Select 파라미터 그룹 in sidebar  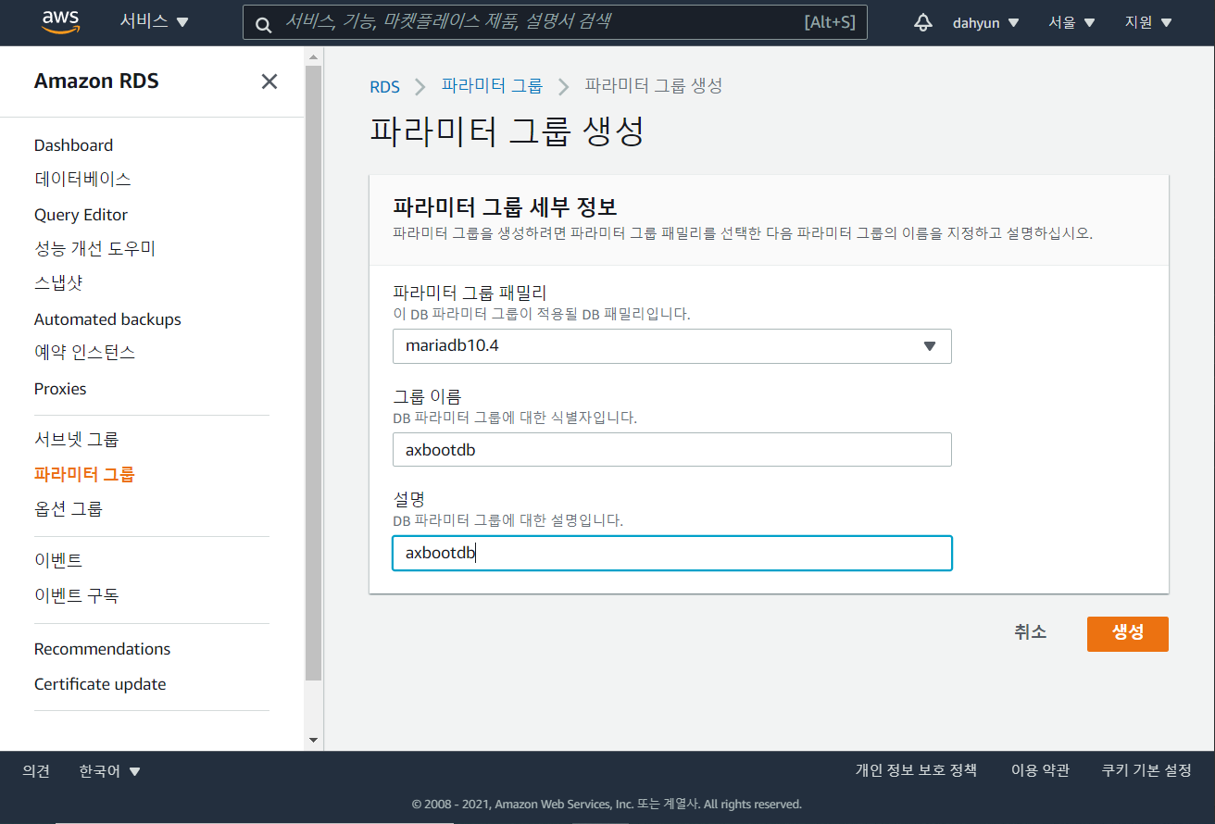point(84,474)
